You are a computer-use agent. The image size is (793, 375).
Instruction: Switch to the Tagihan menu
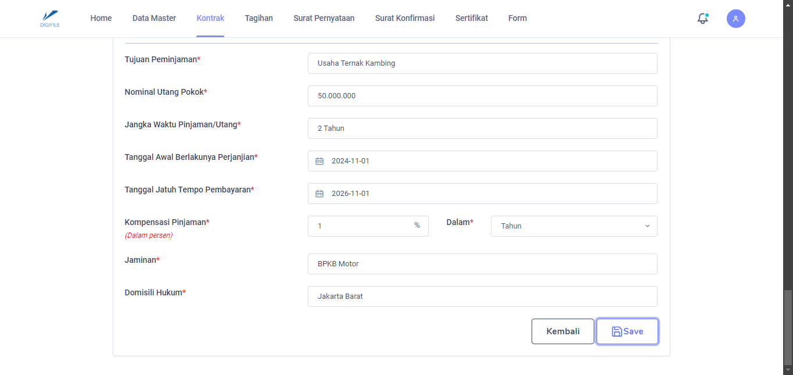pyautogui.click(x=259, y=18)
